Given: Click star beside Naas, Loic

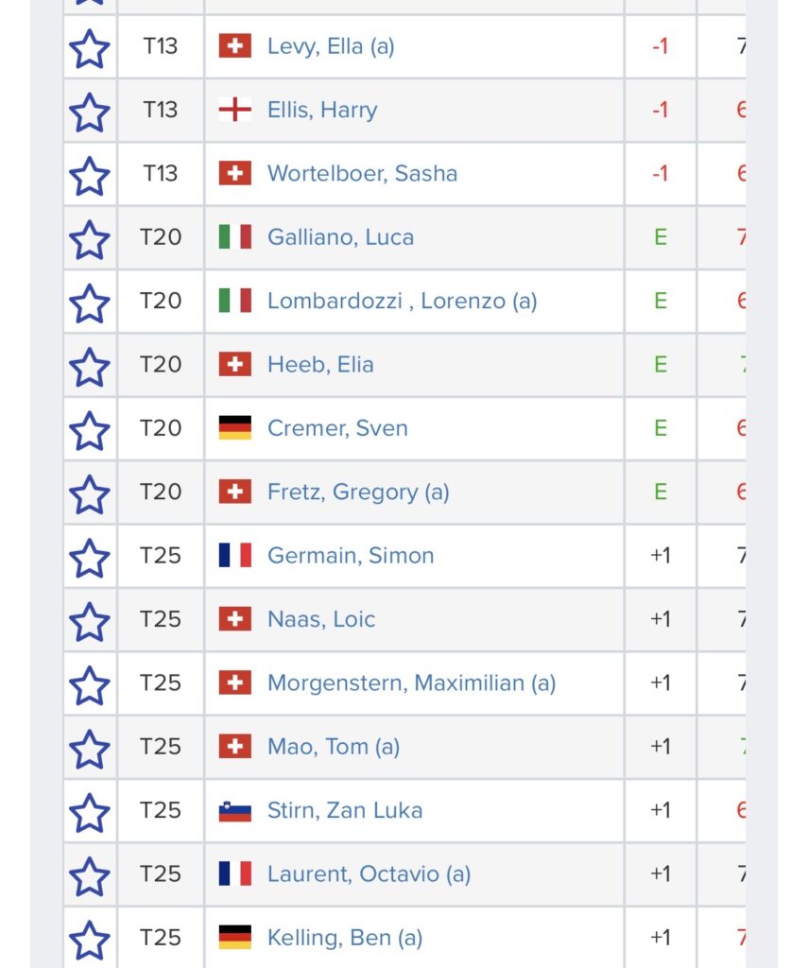Looking at the screenshot, I should point(90,620).
